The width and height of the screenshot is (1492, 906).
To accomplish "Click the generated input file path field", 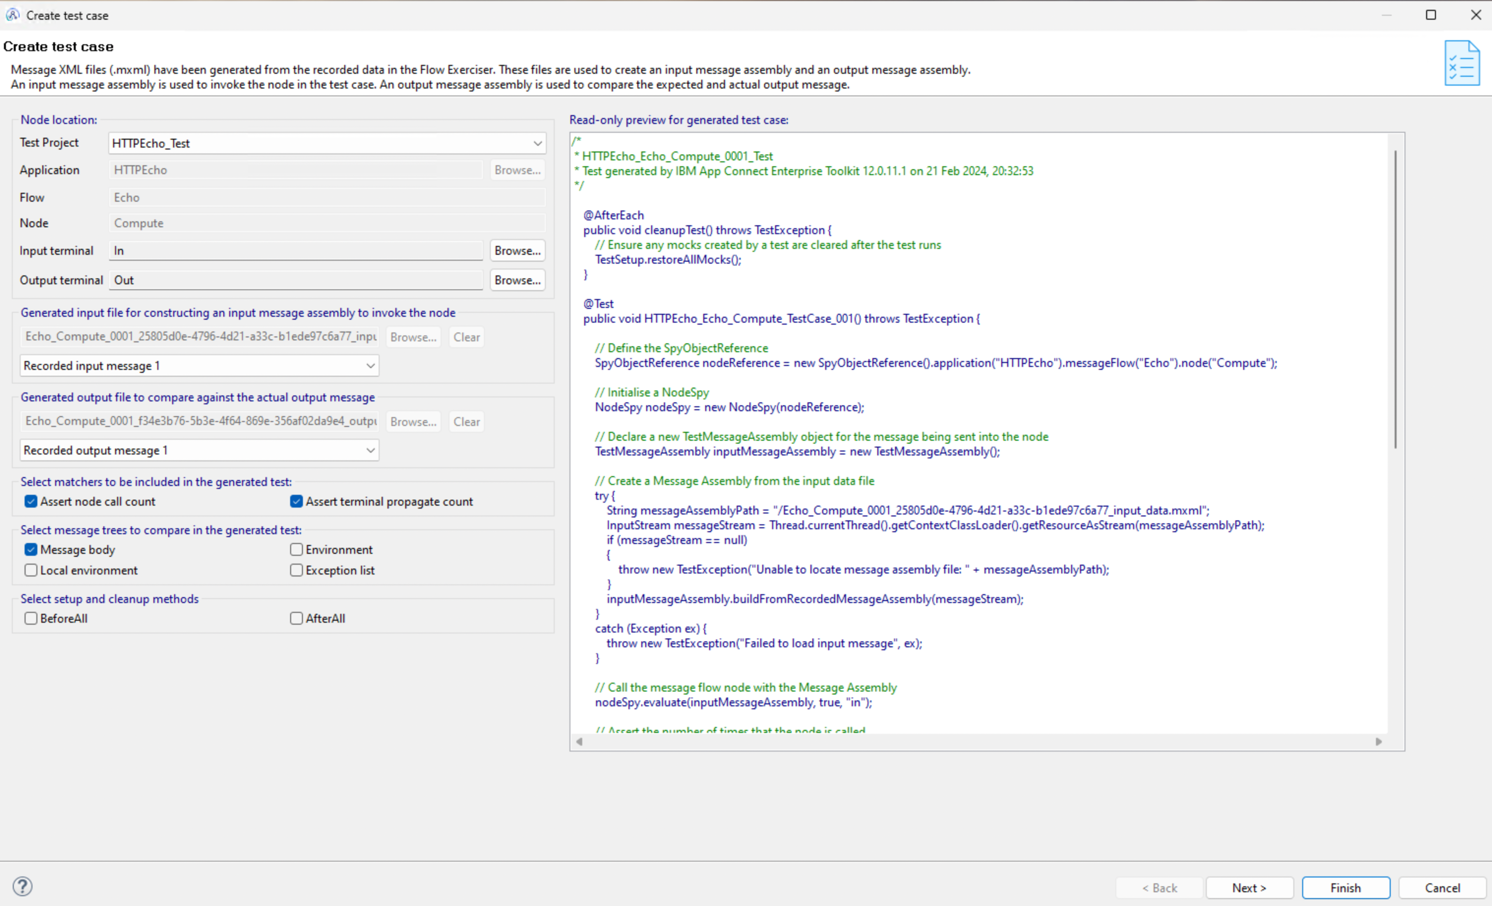I will pyautogui.click(x=199, y=337).
